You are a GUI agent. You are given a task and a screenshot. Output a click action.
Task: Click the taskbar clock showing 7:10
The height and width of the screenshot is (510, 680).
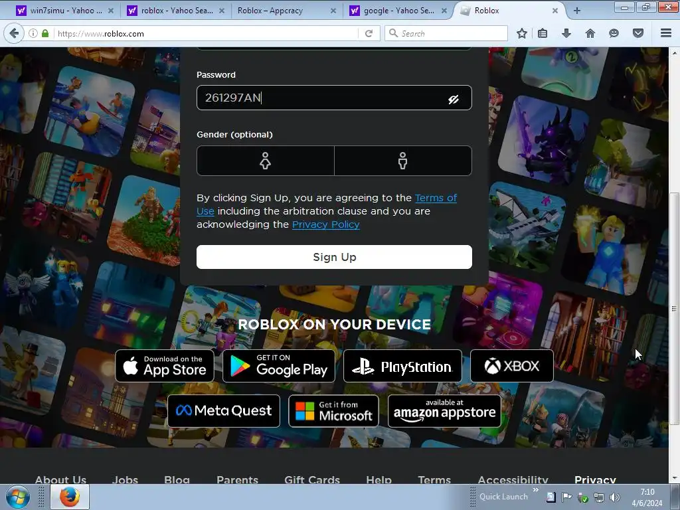647,497
